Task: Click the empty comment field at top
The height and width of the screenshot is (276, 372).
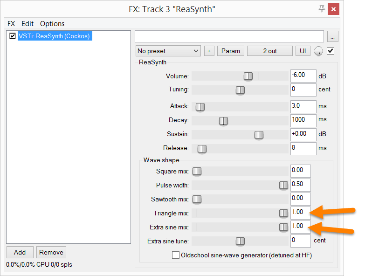Action: coord(229,36)
